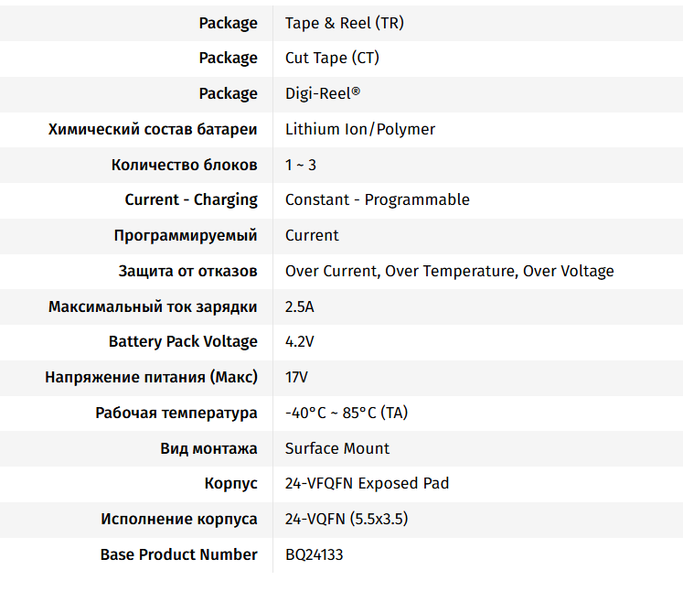Click the 17V supply voltage value
Image resolution: width=683 pixels, height=591 pixels.
click(x=296, y=377)
